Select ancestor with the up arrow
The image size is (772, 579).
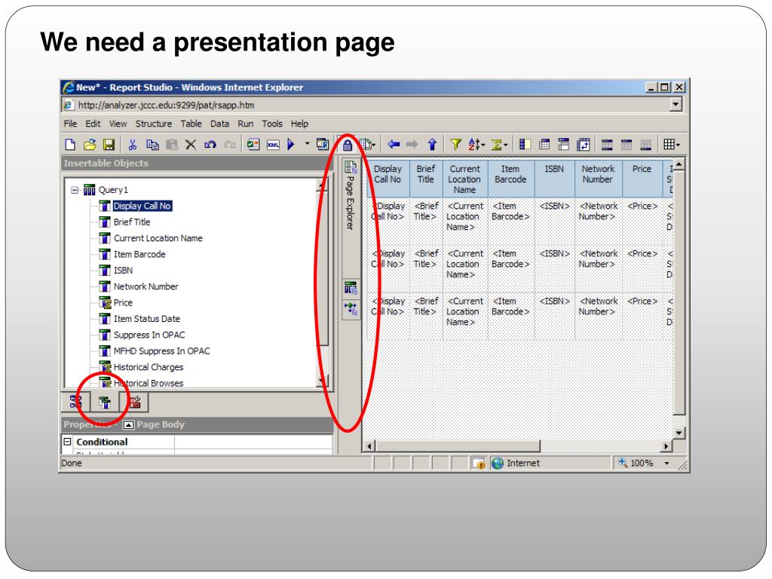click(x=432, y=144)
